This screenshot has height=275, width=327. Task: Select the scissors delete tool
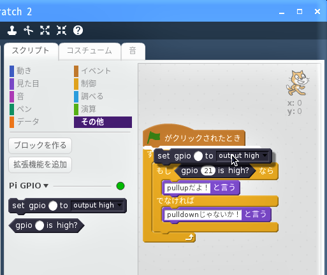click(29, 31)
